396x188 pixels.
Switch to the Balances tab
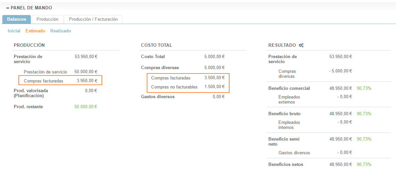click(x=16, y=19)
